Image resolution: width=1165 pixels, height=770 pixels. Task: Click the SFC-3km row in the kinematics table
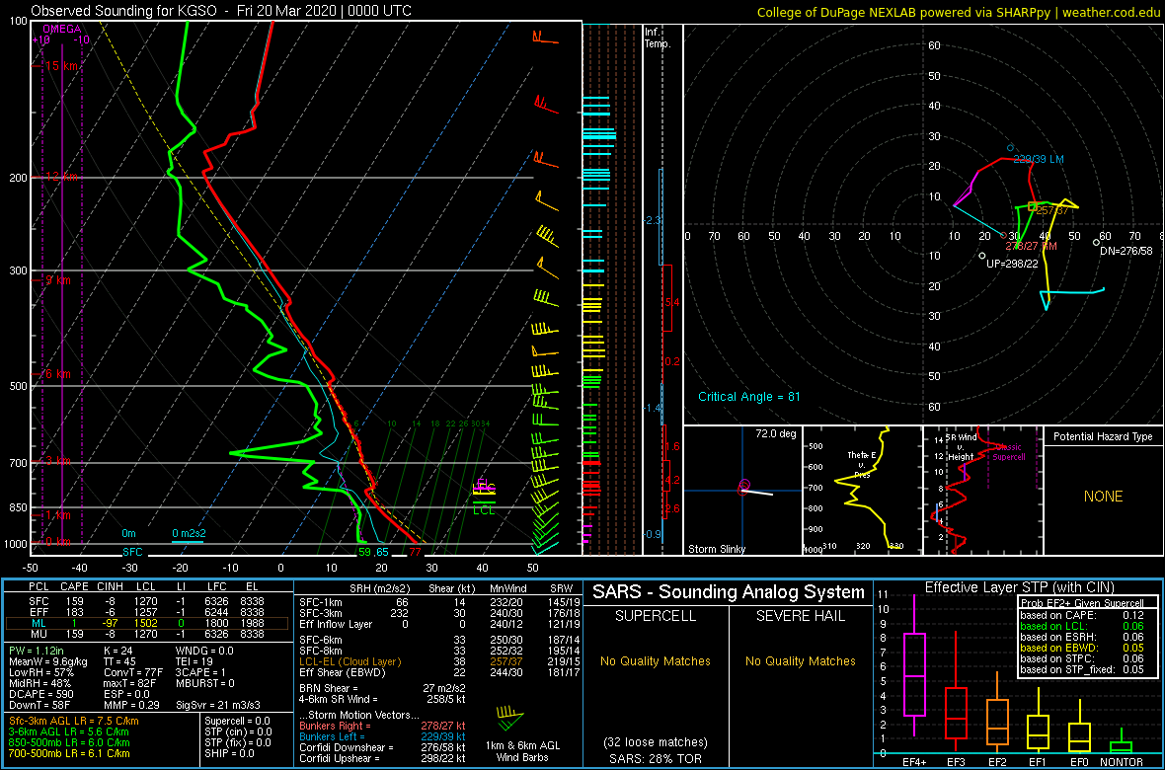(438, 612)
